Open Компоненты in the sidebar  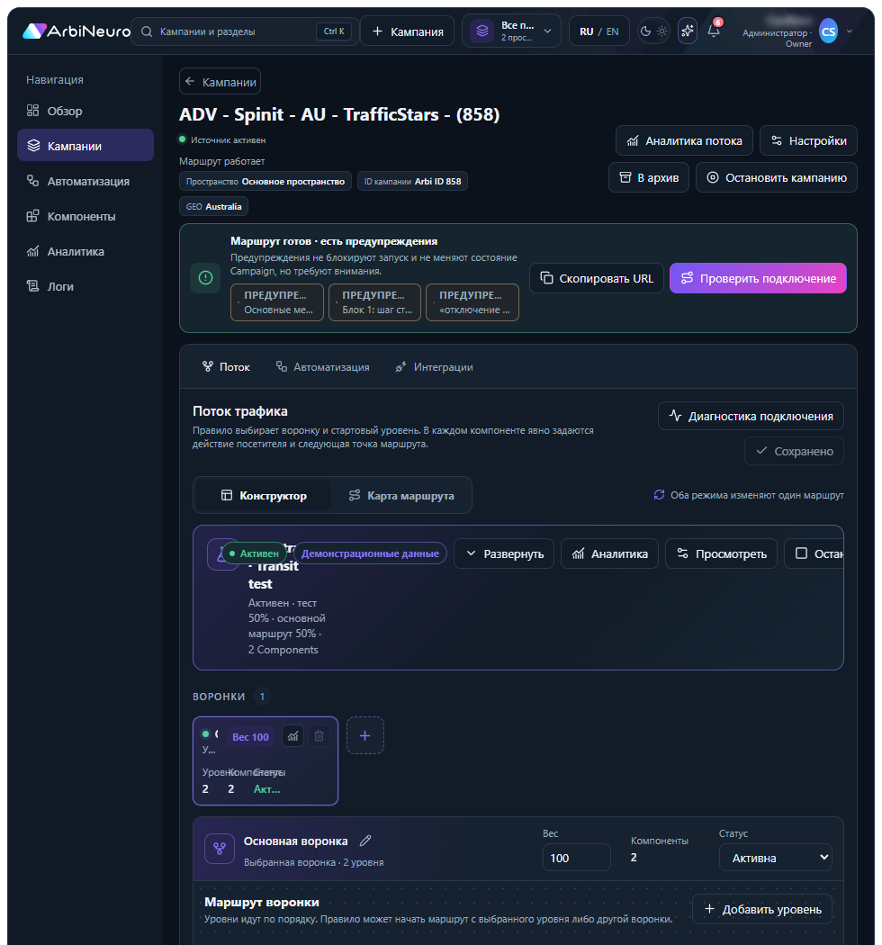(85, 216)
